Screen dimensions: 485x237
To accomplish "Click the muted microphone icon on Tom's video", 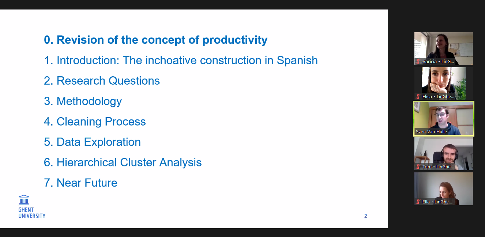I will coord(418,167).
